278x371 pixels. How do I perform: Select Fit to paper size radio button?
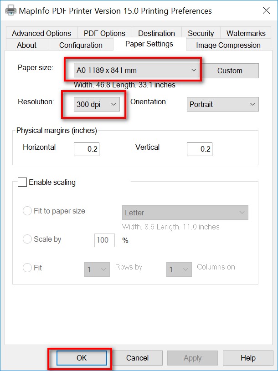27,211
